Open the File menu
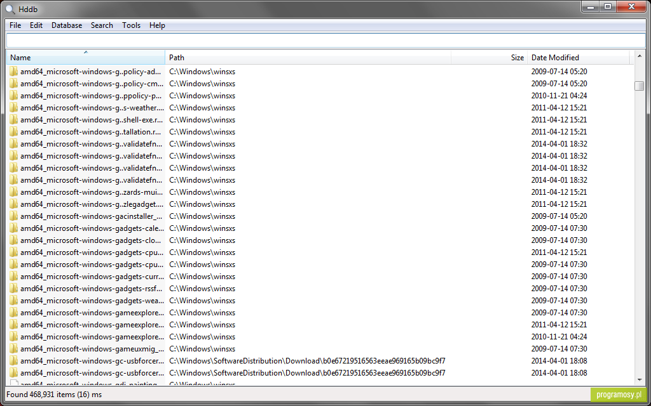Image resolution: width=651 pixels, height=406 pixels. [x=15, y=25]
